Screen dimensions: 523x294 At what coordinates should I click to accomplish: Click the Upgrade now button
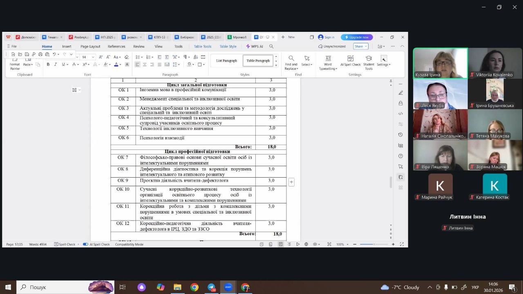[x=357, y=37]
